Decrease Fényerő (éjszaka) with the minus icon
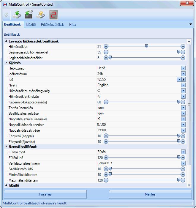Image resolution: width=196 pixels, height=208 pixels. tap(106, 141)
